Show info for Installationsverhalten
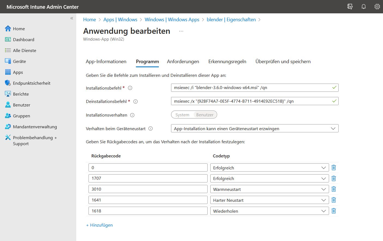This screenshot has width=383, height=241. pos(132,115)
